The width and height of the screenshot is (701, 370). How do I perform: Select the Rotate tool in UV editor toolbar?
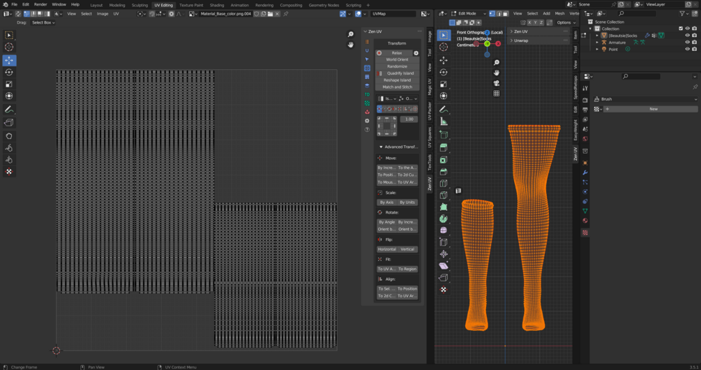tap(9, 73)
